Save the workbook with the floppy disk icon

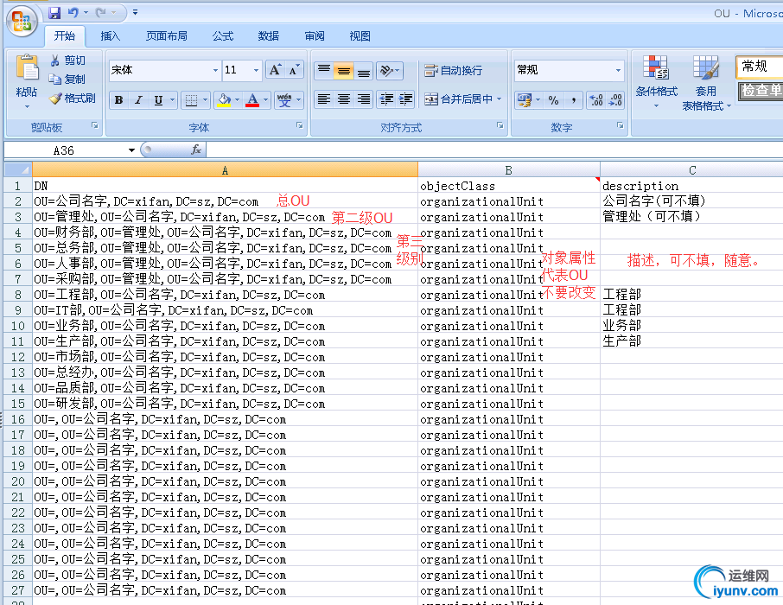point(54,13)
